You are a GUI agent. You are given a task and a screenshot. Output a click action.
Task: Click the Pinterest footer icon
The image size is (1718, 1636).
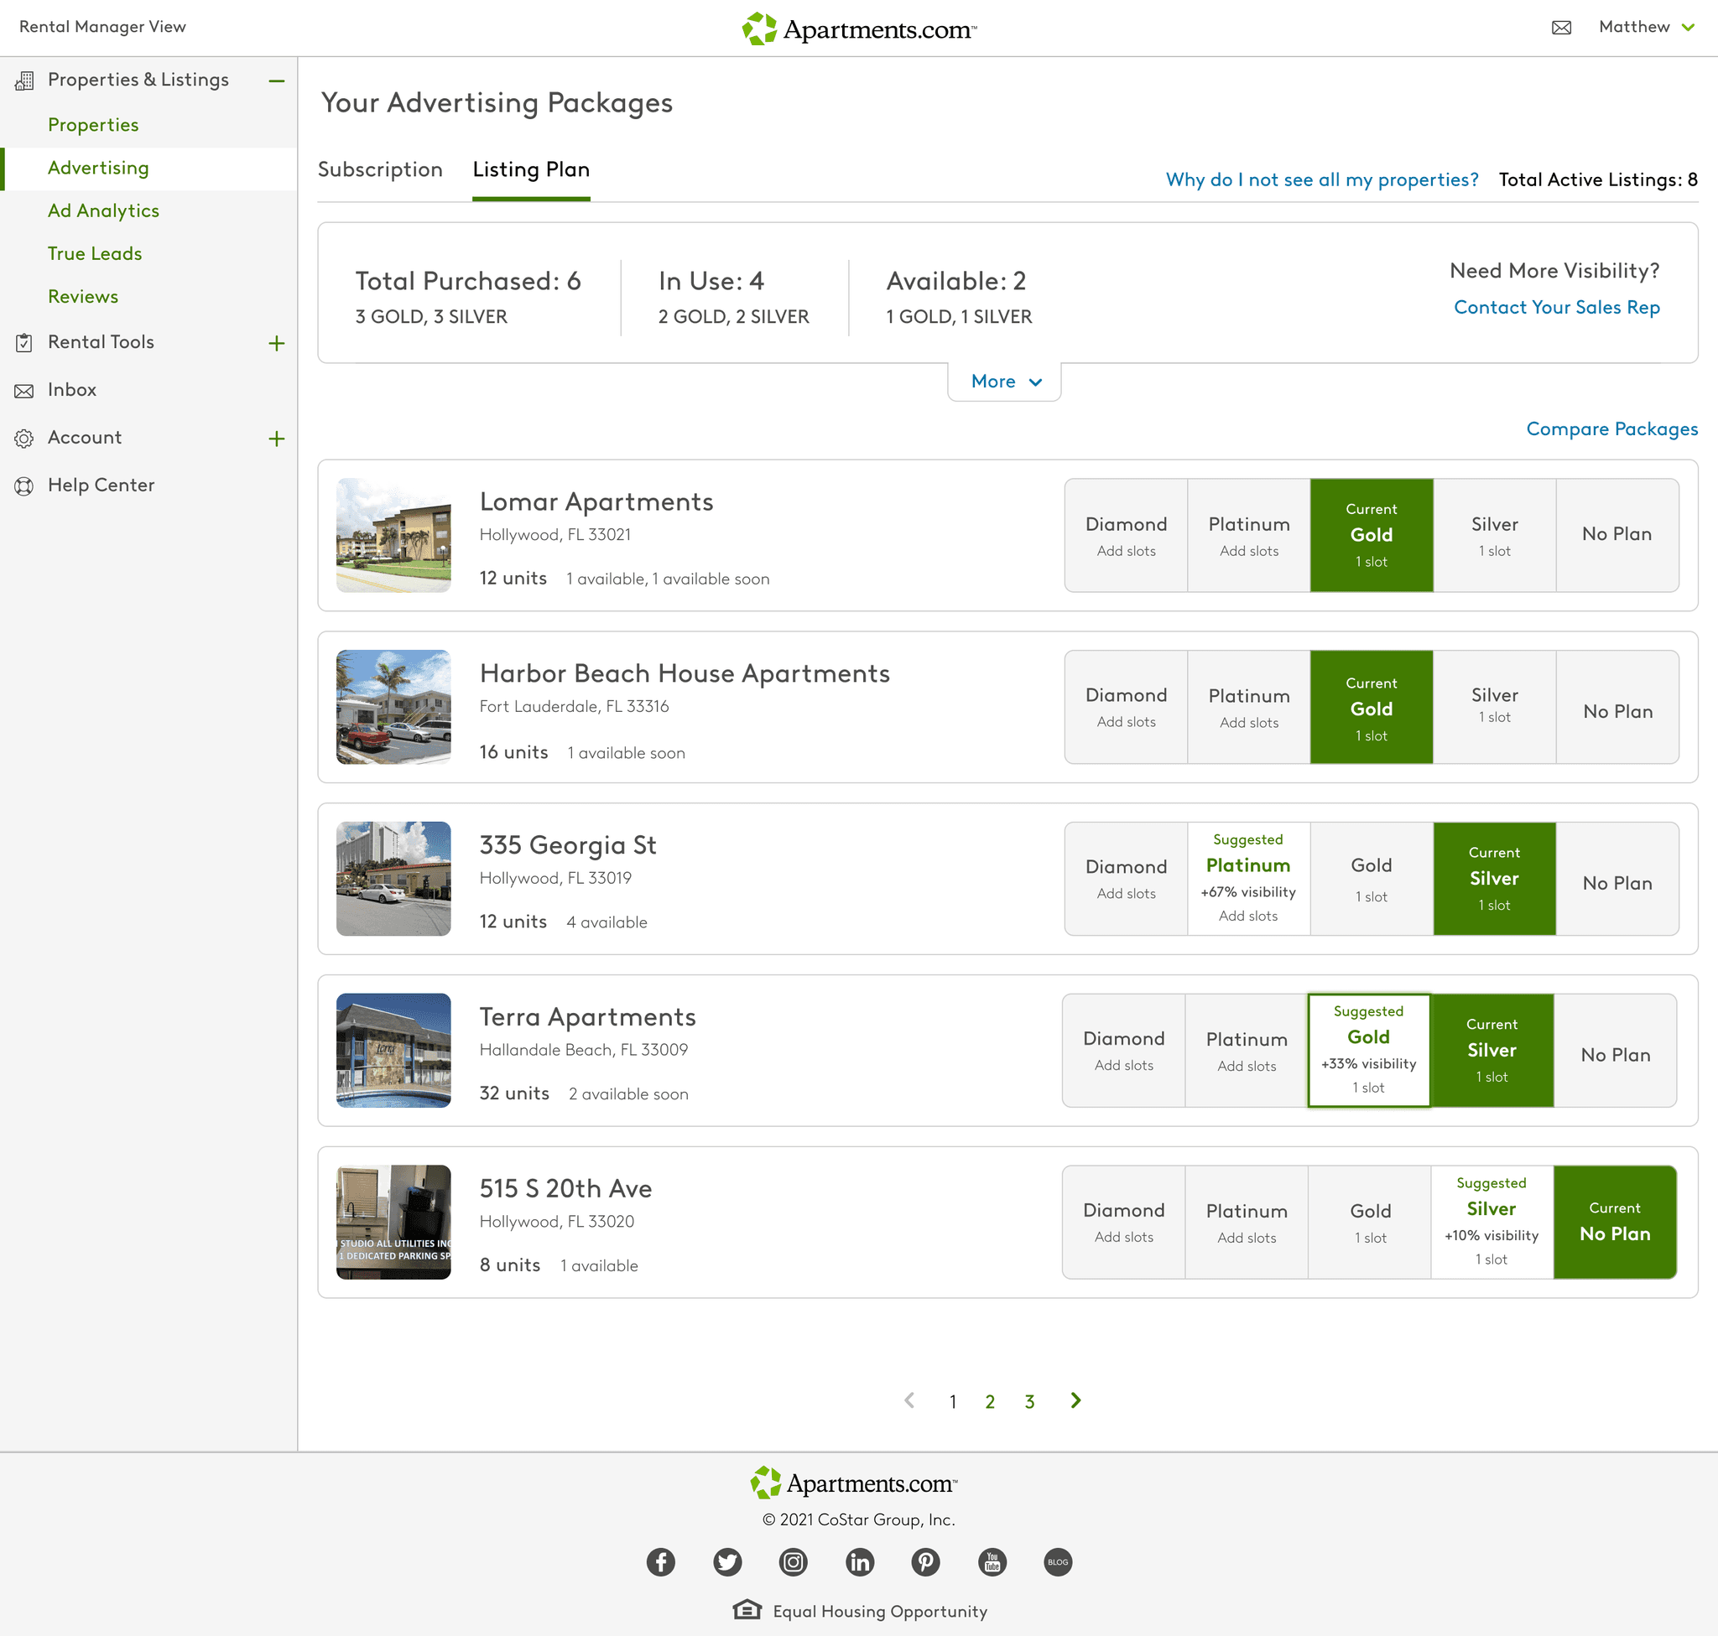(x=926, y=1562)
